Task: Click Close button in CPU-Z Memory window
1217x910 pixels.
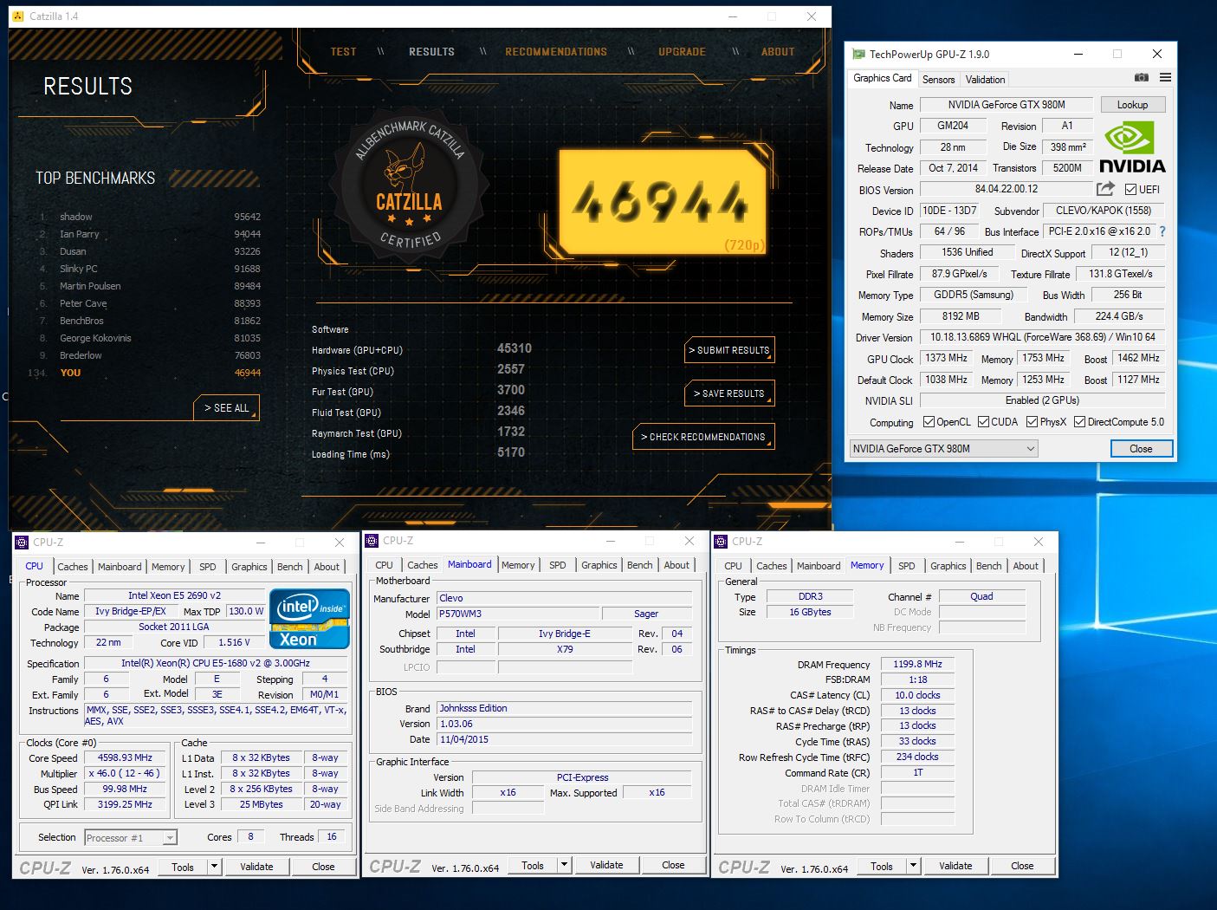Action: pos(1022,866)
